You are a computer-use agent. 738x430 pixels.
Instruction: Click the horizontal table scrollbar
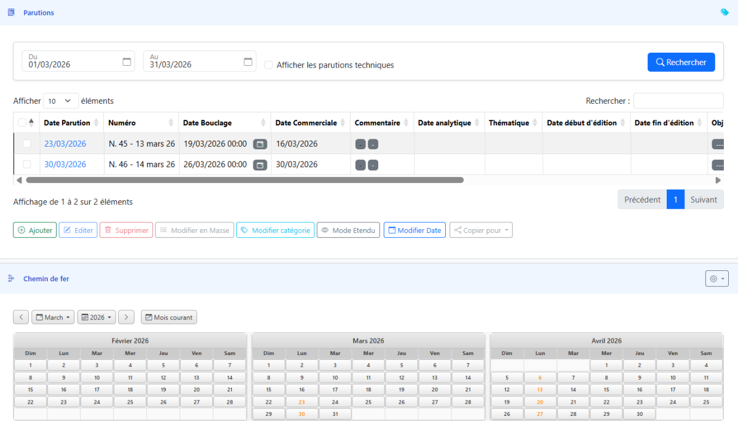tap(244, 180)
